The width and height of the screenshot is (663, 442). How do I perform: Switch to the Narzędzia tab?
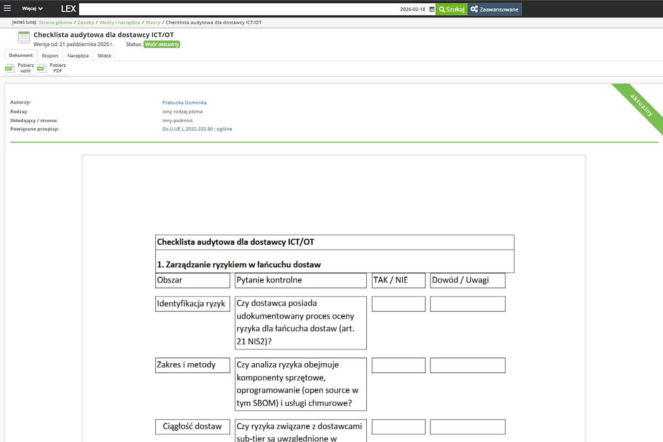(78, 56)
